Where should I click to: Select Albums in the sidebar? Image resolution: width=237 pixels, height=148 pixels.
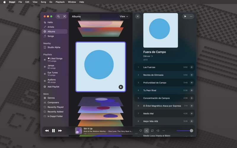55,31
